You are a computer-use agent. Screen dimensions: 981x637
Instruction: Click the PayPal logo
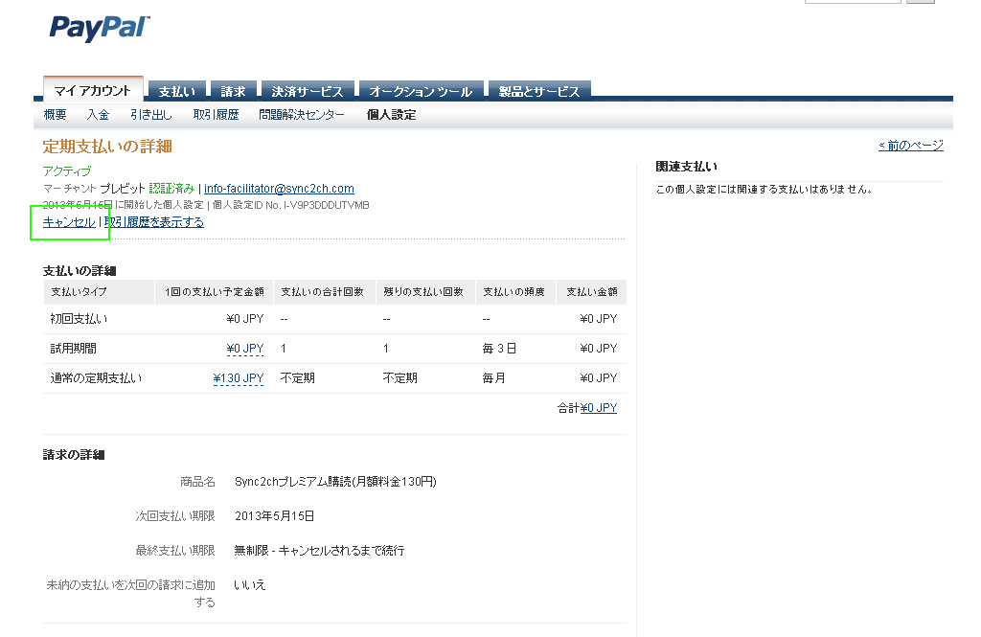click(x=100, y=28)
